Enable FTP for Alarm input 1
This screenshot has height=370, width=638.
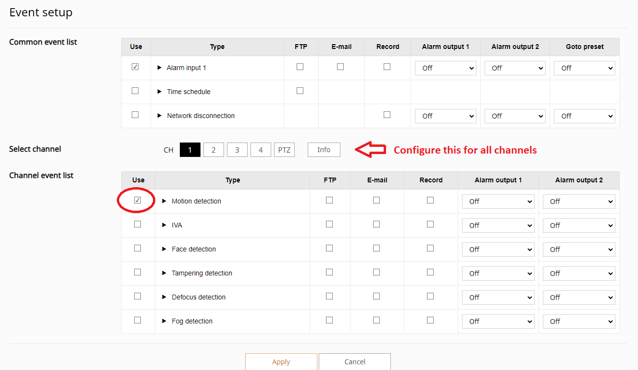(x=300, y=66)
